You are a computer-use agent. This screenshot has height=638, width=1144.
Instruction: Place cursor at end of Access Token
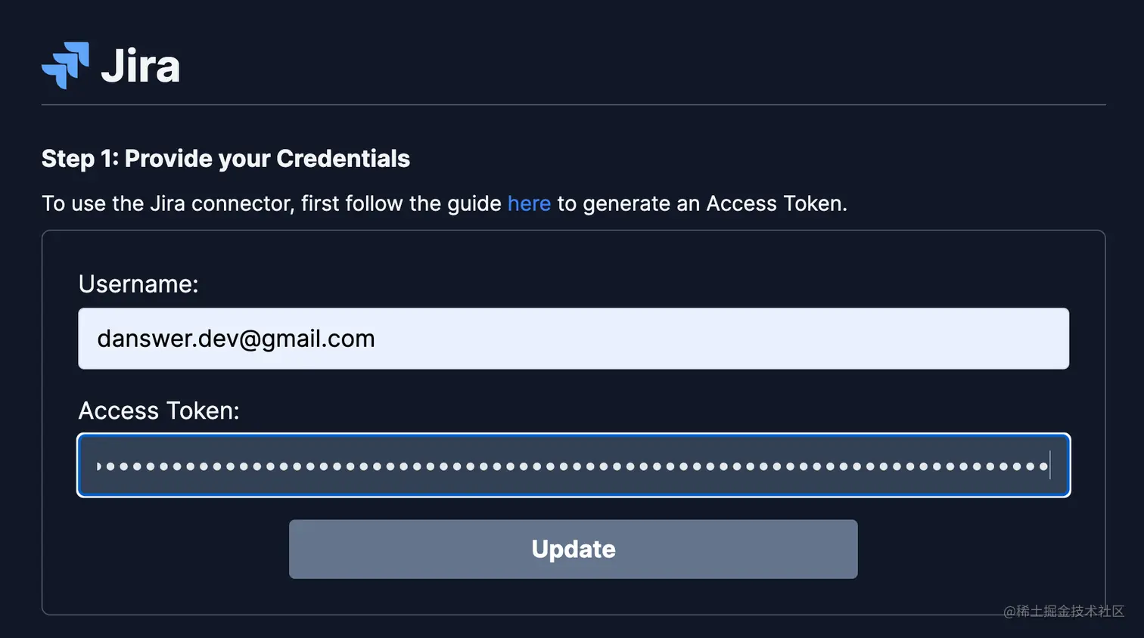[x=1051, y=466]
